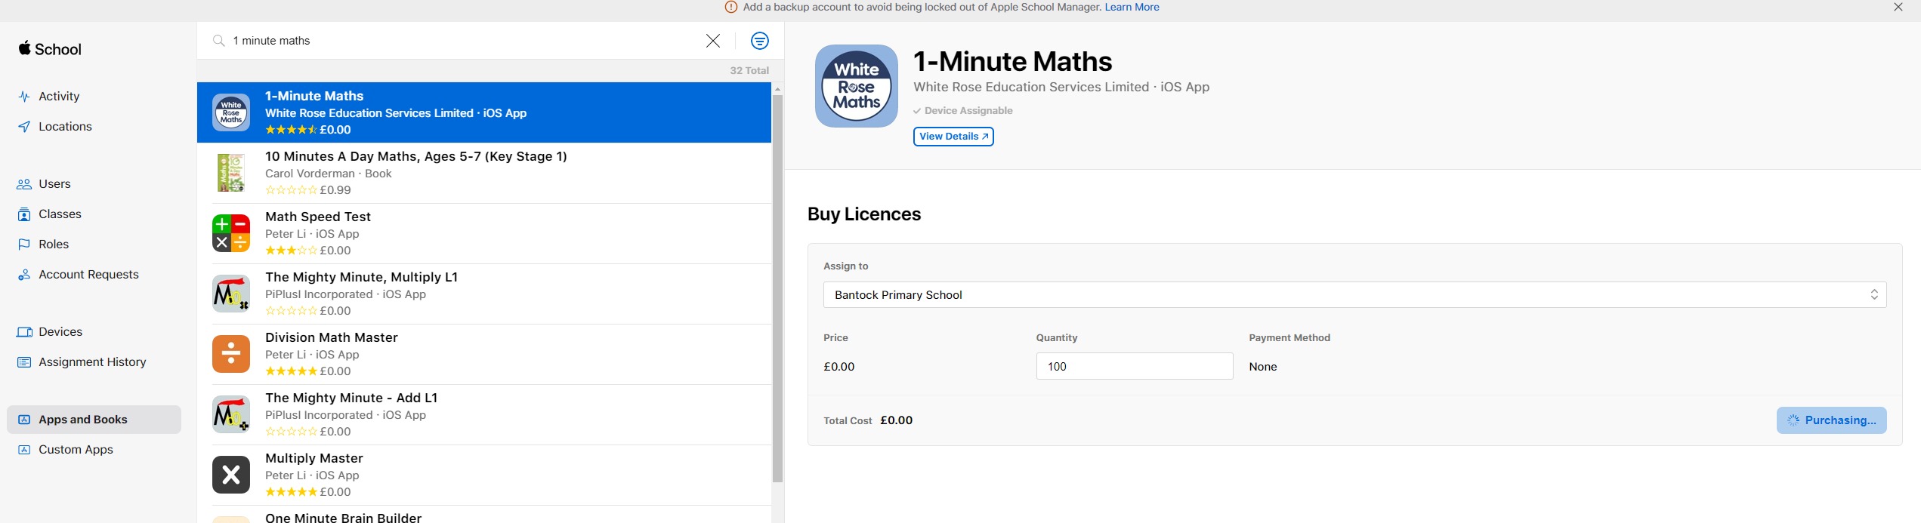The image size is (1921, 523).
Task: Click the search magnifier icon
Action: pos(219,41)
